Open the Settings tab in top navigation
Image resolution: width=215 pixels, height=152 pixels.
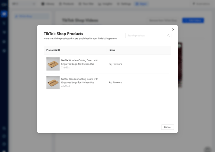tap(124, 4)
